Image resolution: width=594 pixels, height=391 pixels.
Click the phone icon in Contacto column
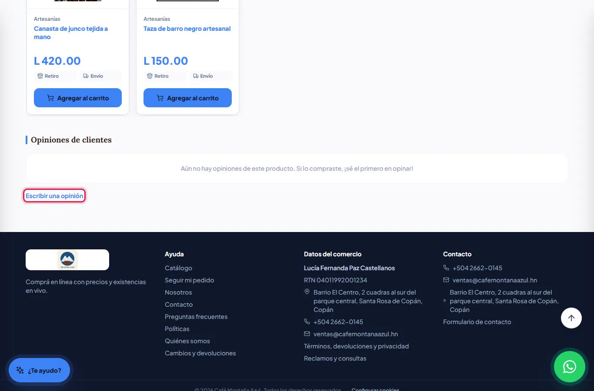point(446,268)
